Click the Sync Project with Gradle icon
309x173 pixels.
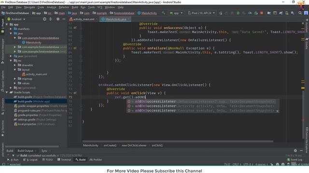click(x=281, y=13)
